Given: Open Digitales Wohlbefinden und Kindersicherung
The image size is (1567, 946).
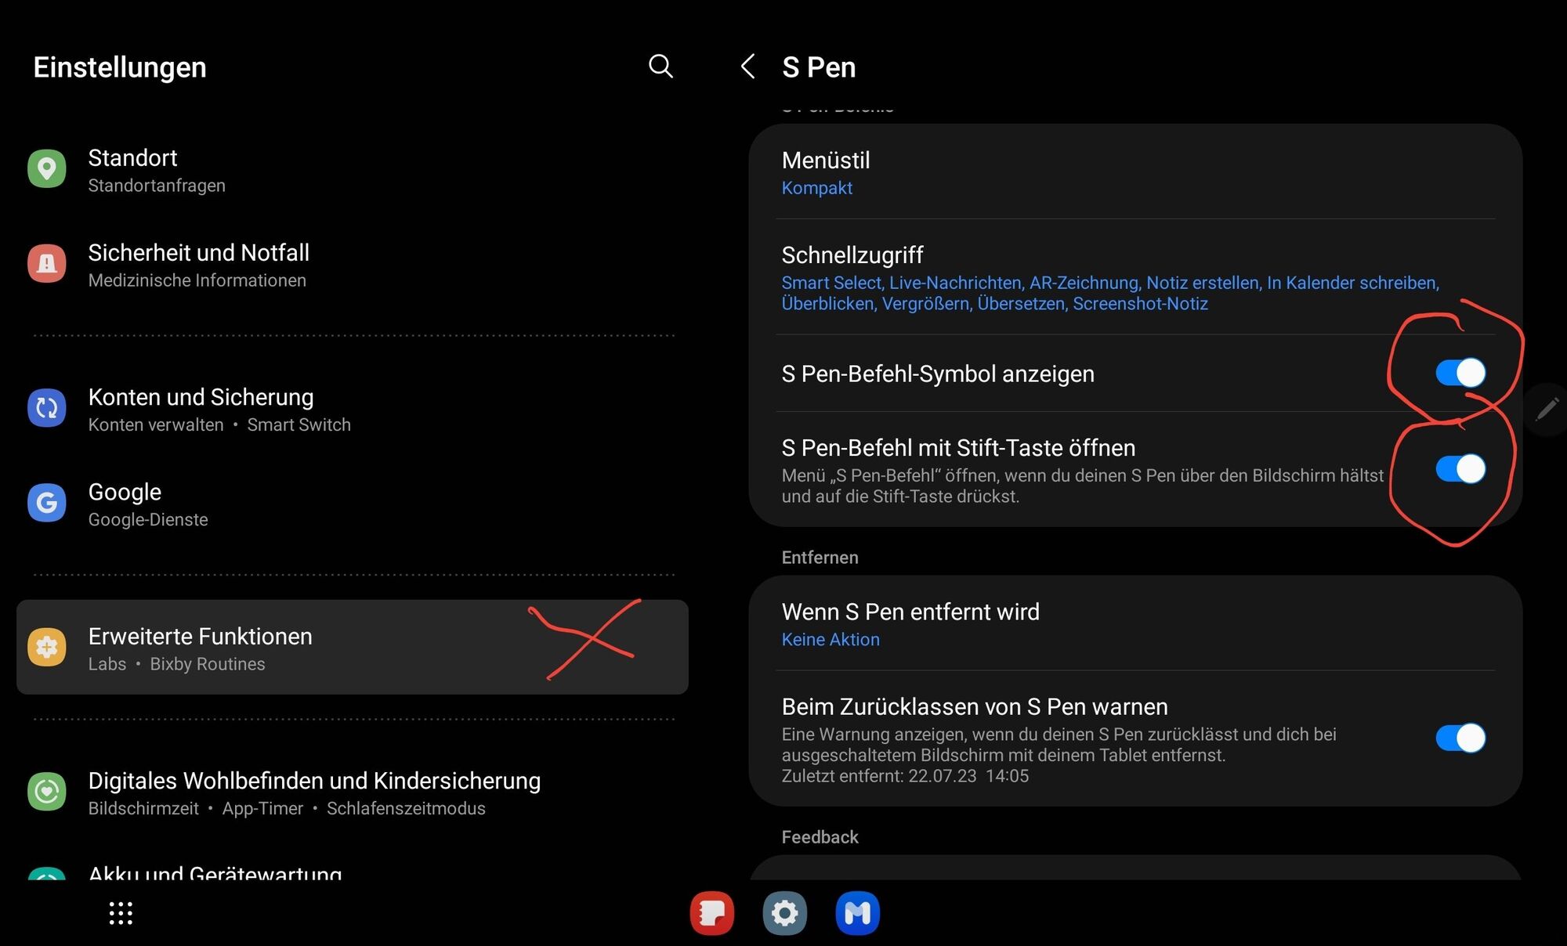Looking at the screenshot, I should pyautogui.click(x=313, y=793).
